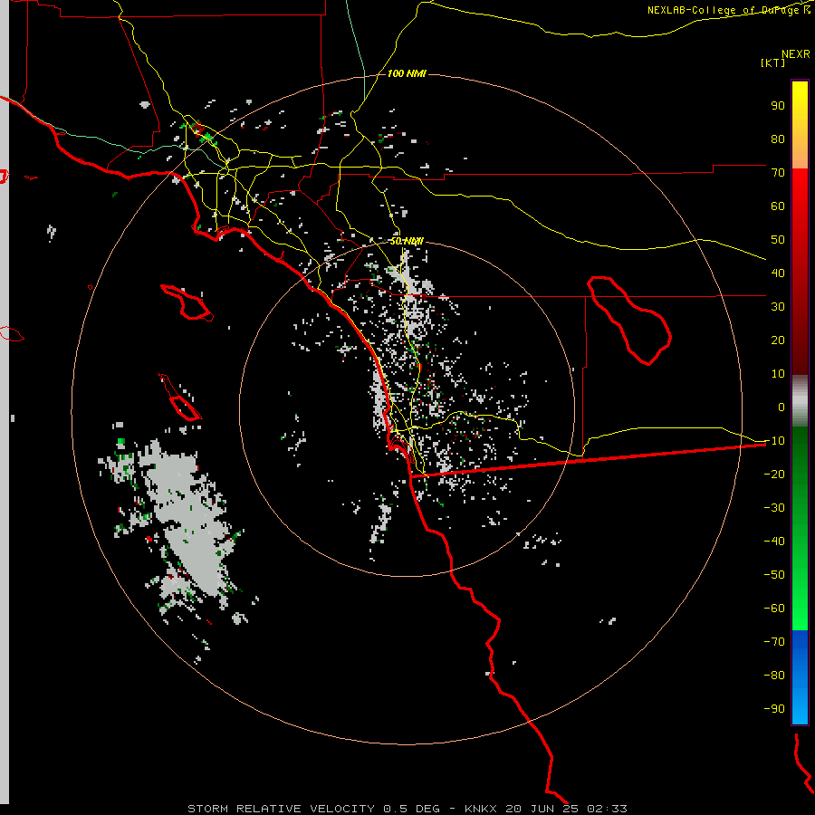Screen dimensions: 815x815
Task: Click the NEXR label above the color scale
Action: coord(796,54)
